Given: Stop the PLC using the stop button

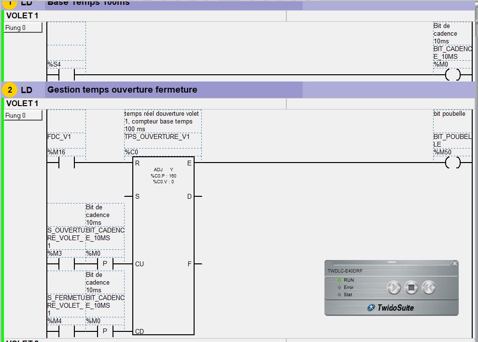Looking at the screenshot, I should (x=411, y=288).
